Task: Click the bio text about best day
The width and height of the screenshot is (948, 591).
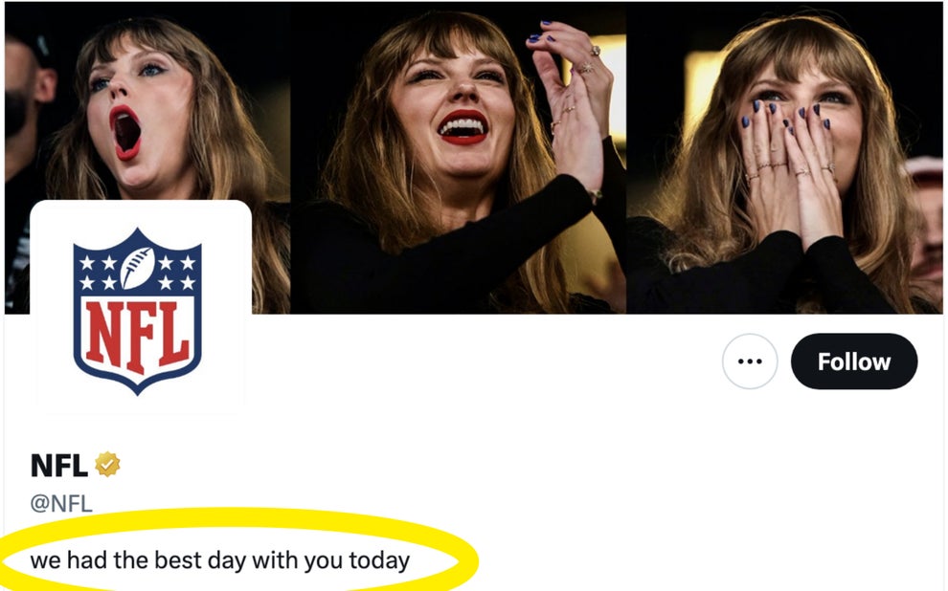Action: (x=220, y=560)
